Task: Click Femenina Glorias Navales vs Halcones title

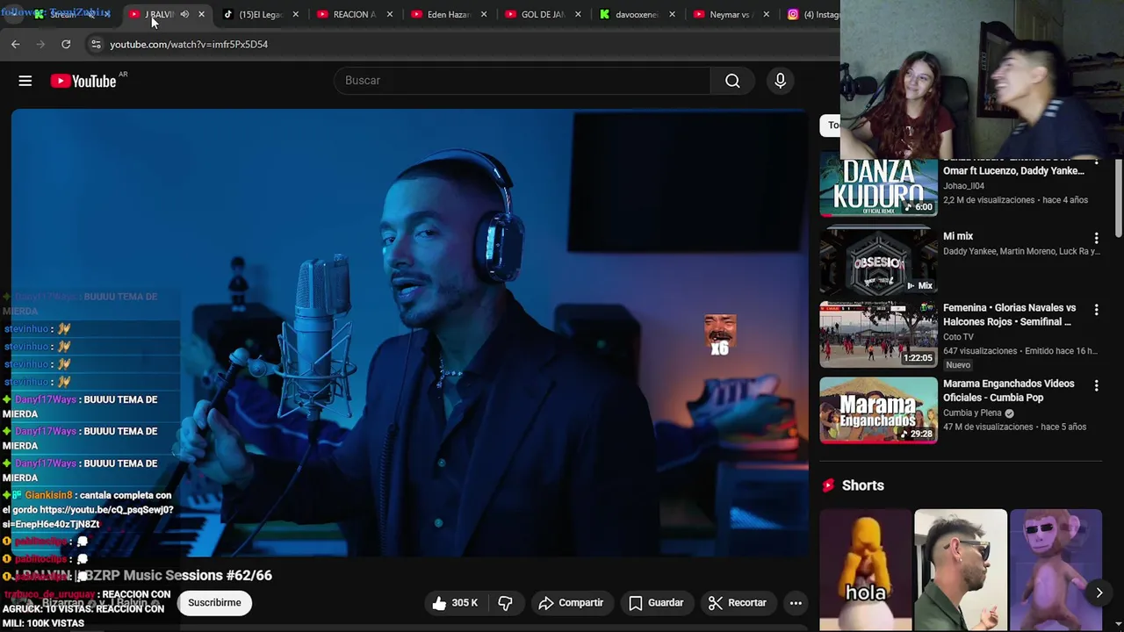Action: pyautogui.click(x=1009, y=315)
